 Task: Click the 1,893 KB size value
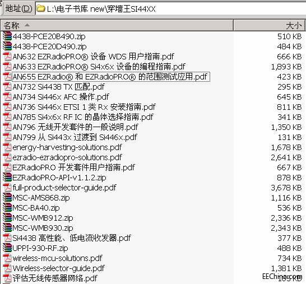(x=286, y=67)
